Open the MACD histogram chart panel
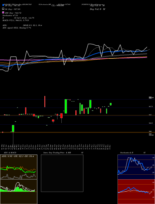Screen dimensions: 155x204 coord(19,192)
